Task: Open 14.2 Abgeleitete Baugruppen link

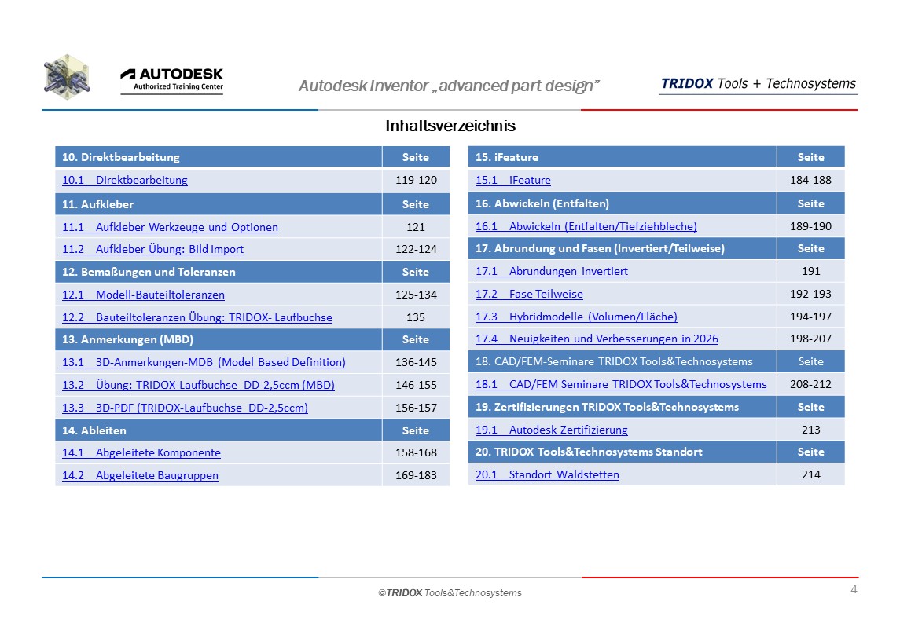Action: (140, 475)
